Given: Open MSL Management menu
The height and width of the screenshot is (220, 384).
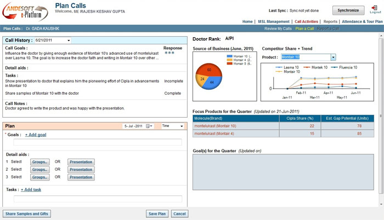Looking at the screenshot, I should [274, 21].
